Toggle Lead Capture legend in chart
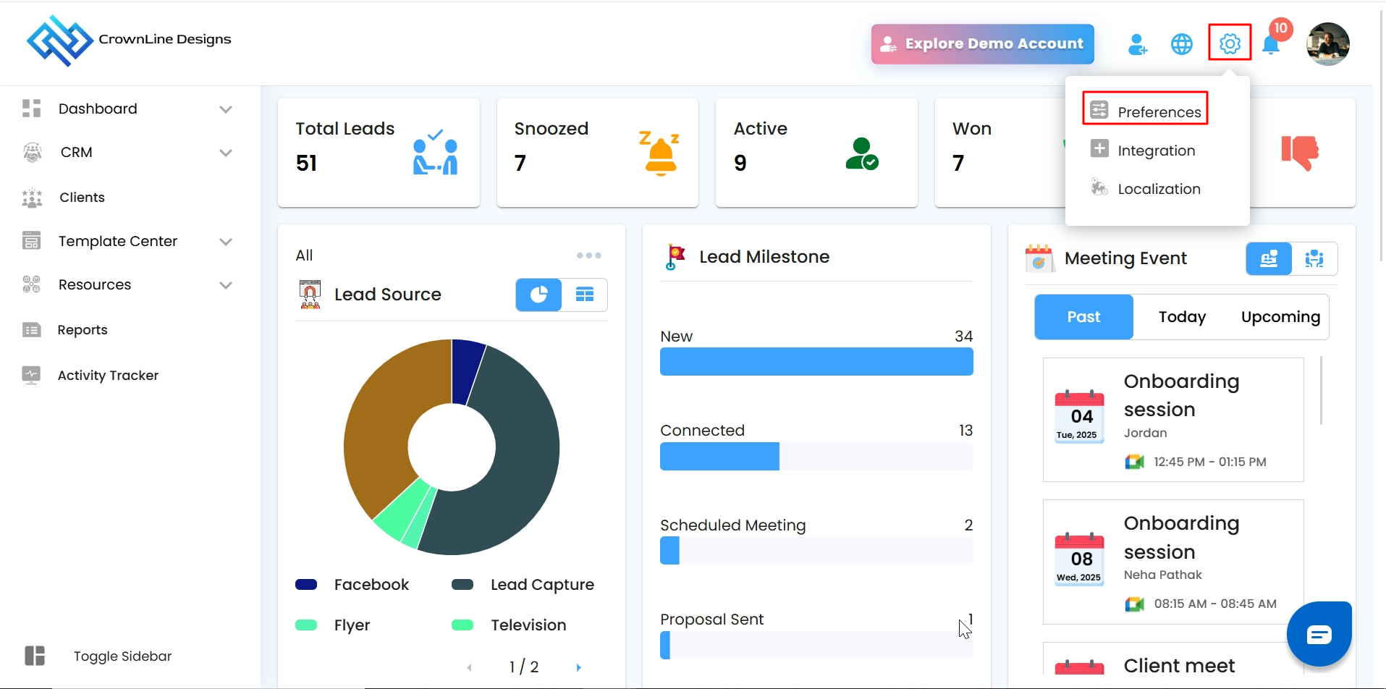Image resolution: width=1386 pixels, height=689 pixels. click(x=523, y=585)
